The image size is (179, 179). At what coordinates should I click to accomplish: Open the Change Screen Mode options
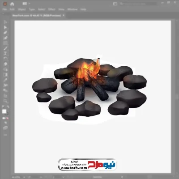[x=5, y=128]
